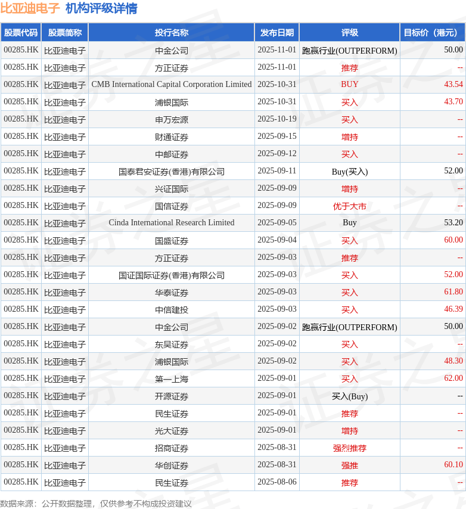
Task: Click the 股票简称 column header
Action: click(x=65, y=32)
